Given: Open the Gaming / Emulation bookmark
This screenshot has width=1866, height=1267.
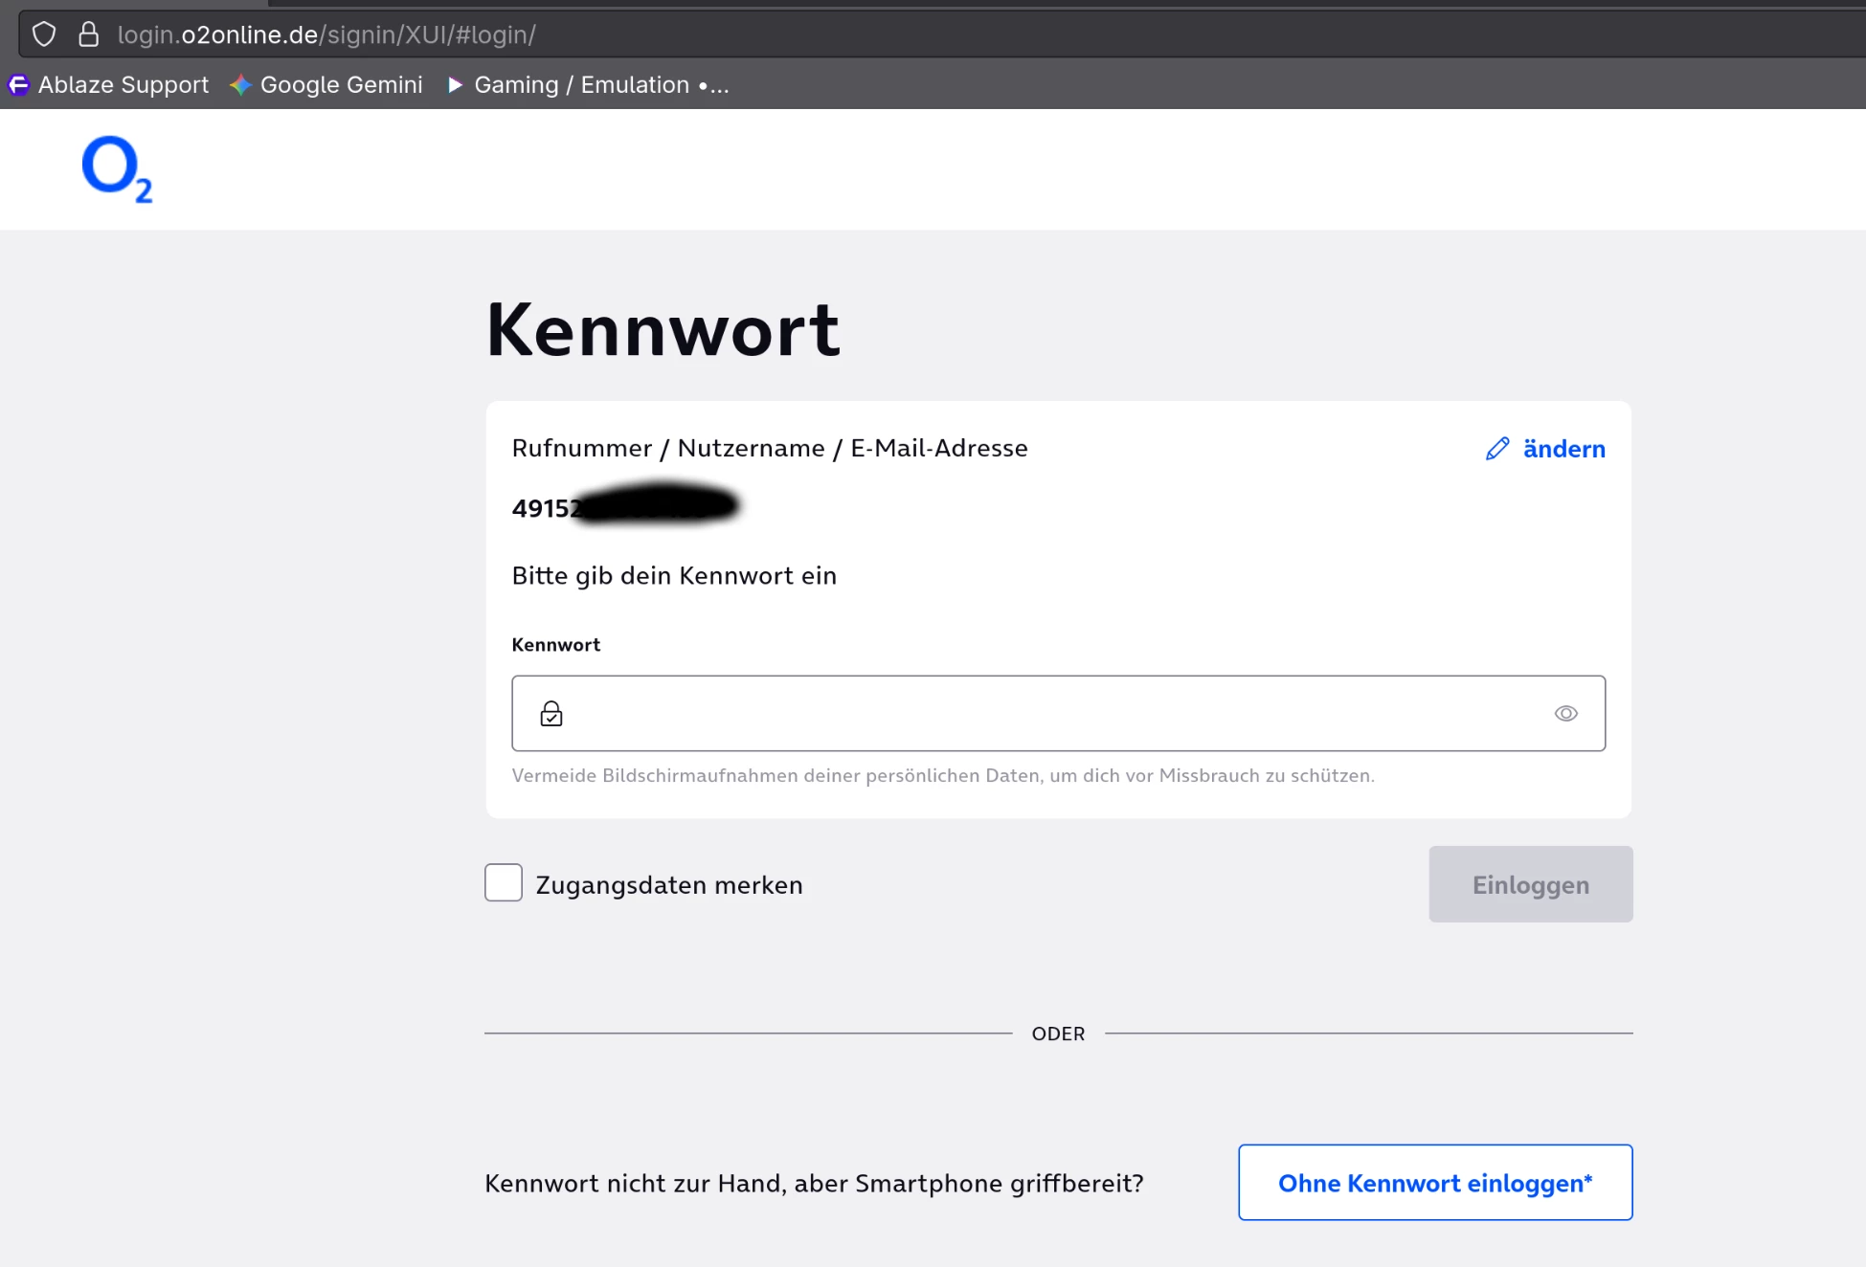Looking at the screenshot, I should tap(600, 85).
